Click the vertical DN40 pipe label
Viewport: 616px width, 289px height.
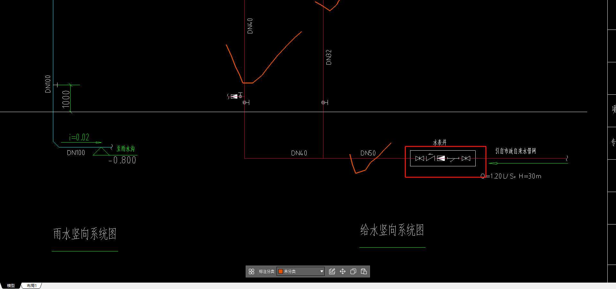coord(250,26)
